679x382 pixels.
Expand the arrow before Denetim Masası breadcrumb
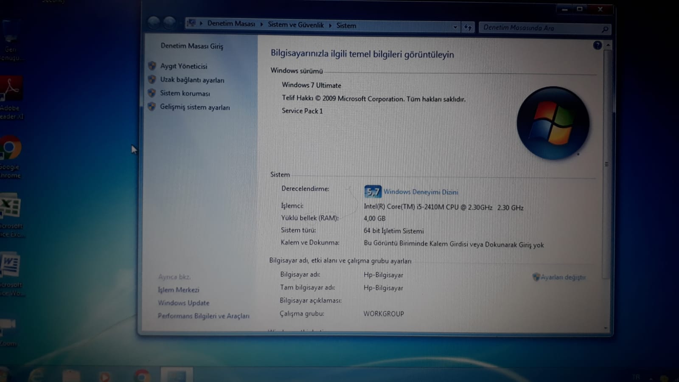click(x=201, y=23)
